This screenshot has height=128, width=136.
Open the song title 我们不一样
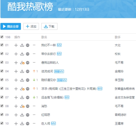pos(49,45)
